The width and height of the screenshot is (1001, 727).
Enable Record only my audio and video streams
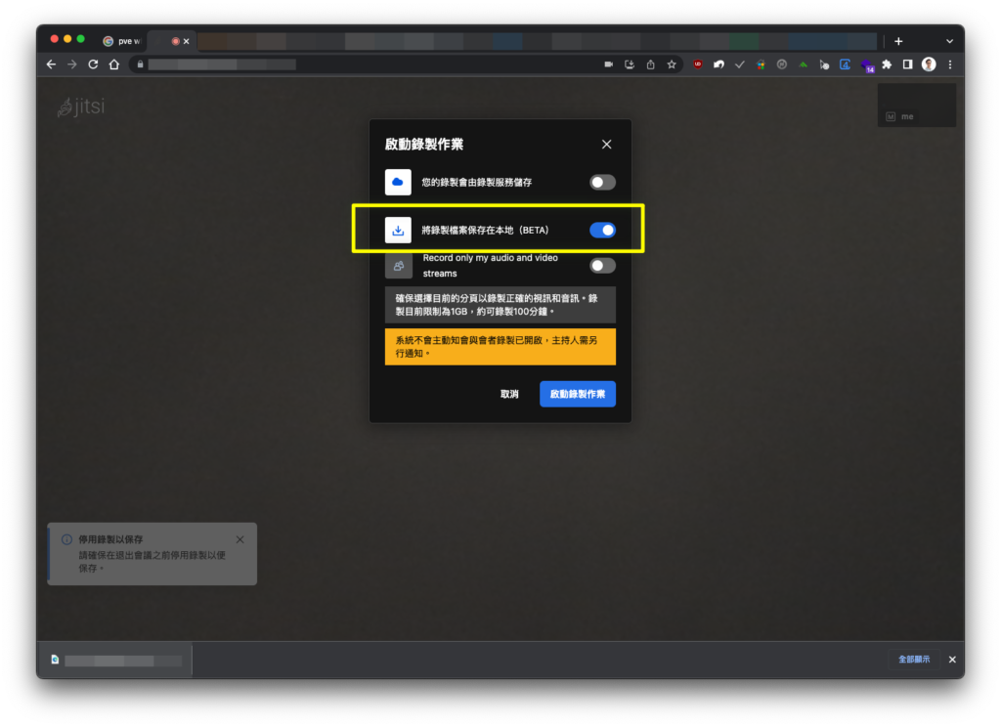602,266
